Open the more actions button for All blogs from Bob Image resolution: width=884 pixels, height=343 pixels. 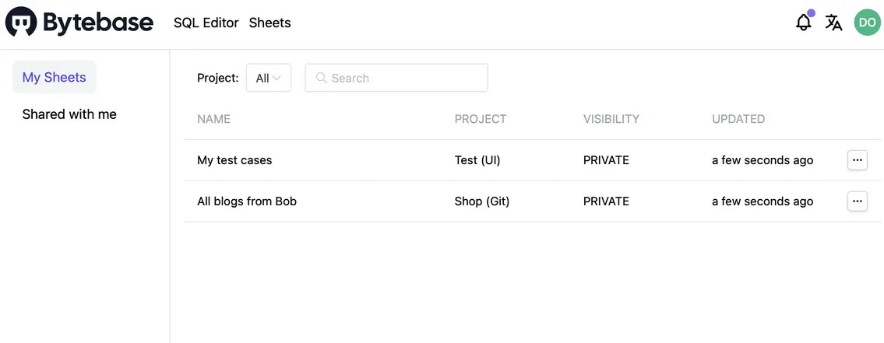coord(857,201)
